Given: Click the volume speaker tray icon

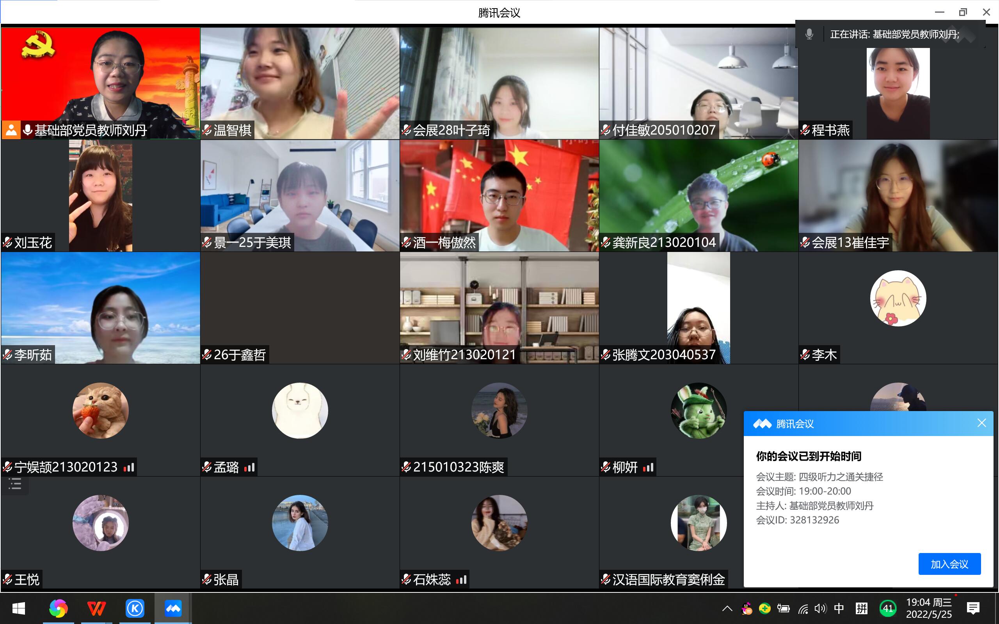Looking at the screenshot, I should (x=820, y=609).
